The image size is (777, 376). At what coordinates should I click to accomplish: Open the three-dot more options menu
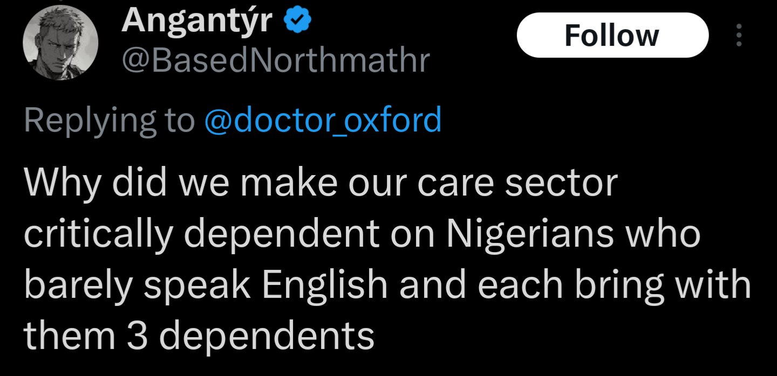[x=739, y=36]
